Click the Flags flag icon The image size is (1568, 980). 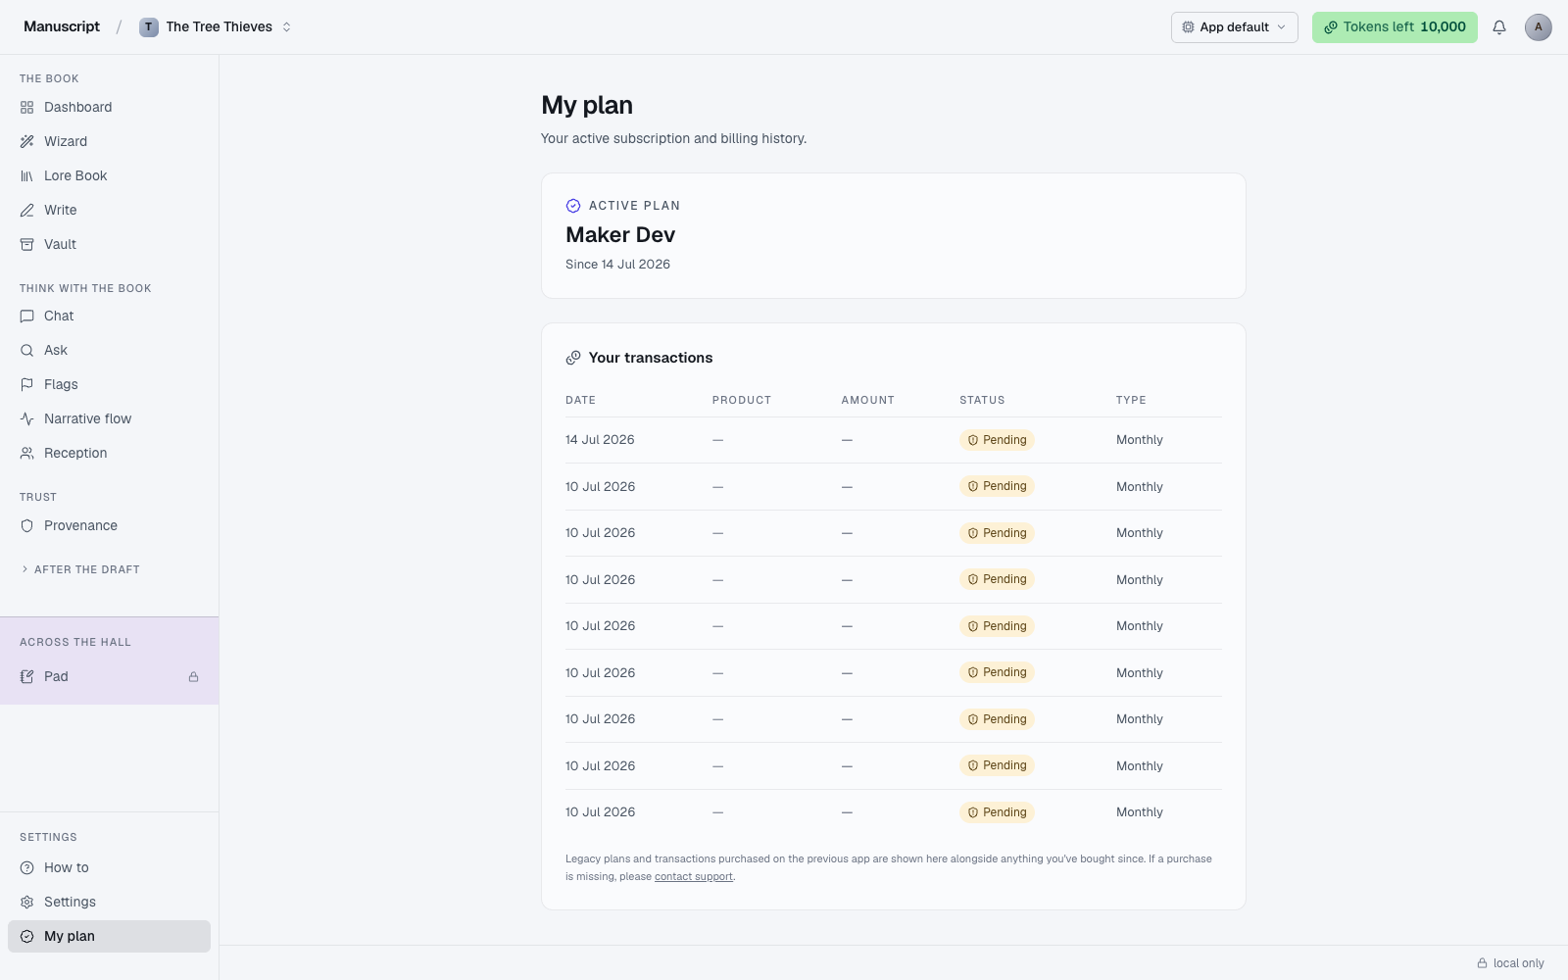(27, 385)
